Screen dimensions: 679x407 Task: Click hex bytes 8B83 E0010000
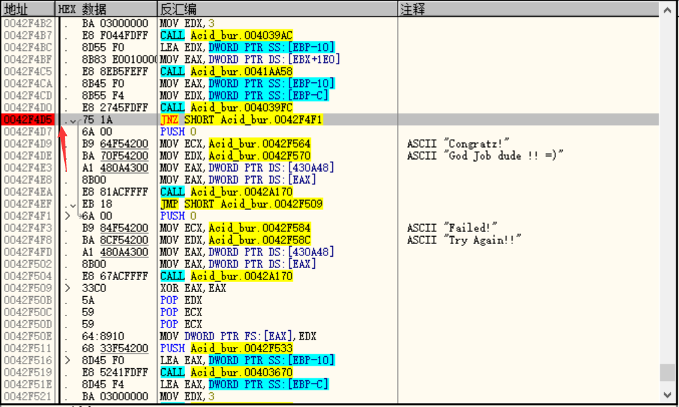pyautogui.click(x=120, y=59)
